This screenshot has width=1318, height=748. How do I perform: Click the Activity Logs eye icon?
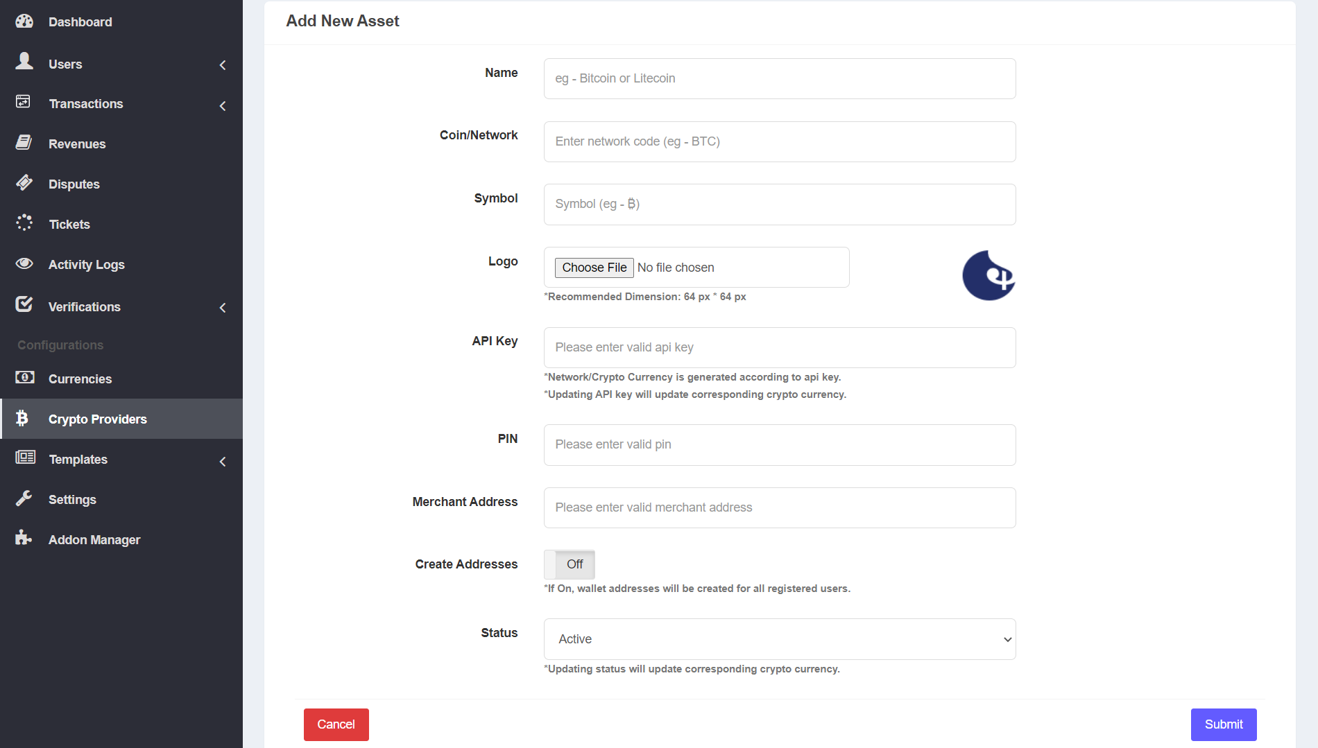click(x=24, y=263)
